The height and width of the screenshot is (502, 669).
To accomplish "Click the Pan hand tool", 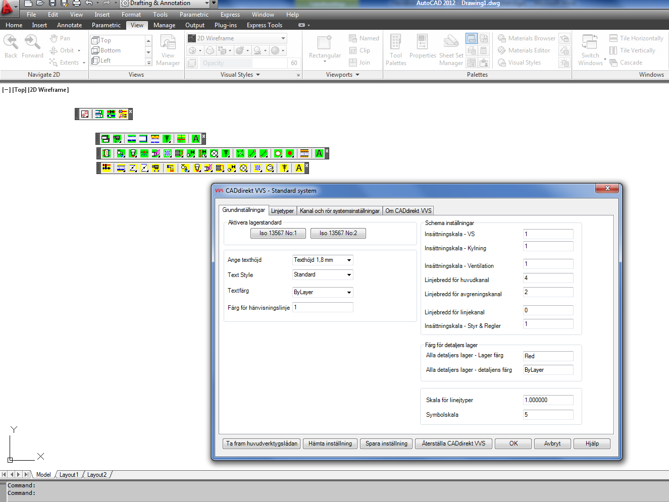I will click(x=54, y=38).
